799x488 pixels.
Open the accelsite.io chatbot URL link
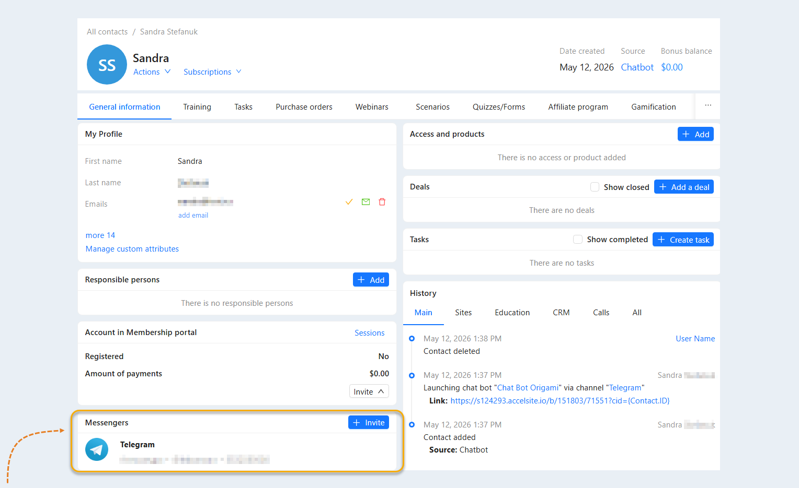pyautogui.click(x=560, y=401)
